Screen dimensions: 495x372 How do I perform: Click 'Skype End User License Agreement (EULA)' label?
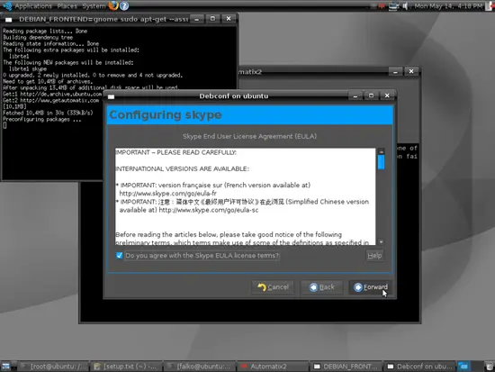tap(249, 136)
